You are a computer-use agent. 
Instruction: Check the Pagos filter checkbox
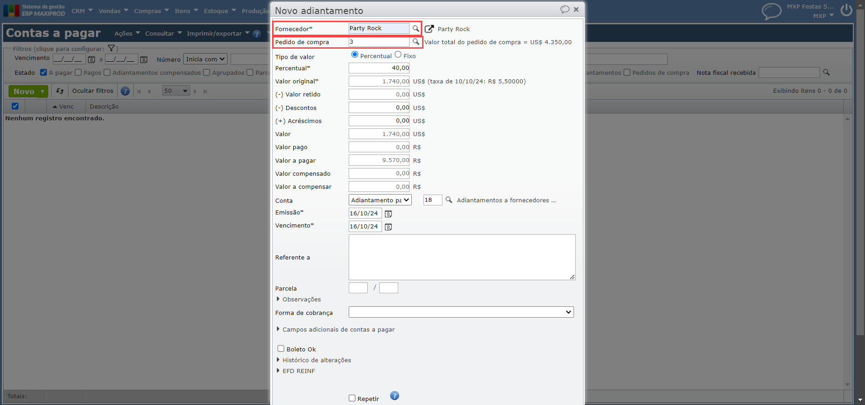78,72
